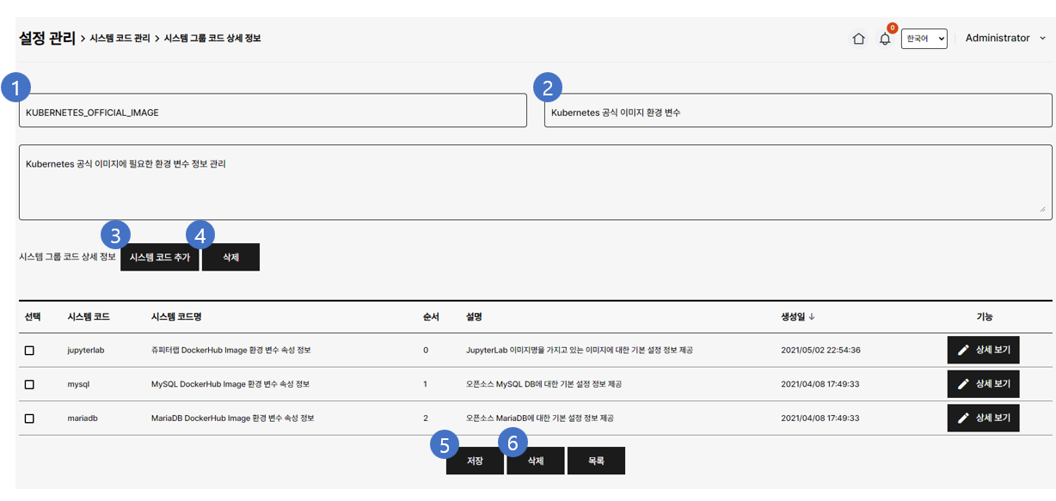This screenshot has height=501, width=1056.
Task: Save changes with the 저장 button
Action: pyautogui.click(x=475, y=461)
